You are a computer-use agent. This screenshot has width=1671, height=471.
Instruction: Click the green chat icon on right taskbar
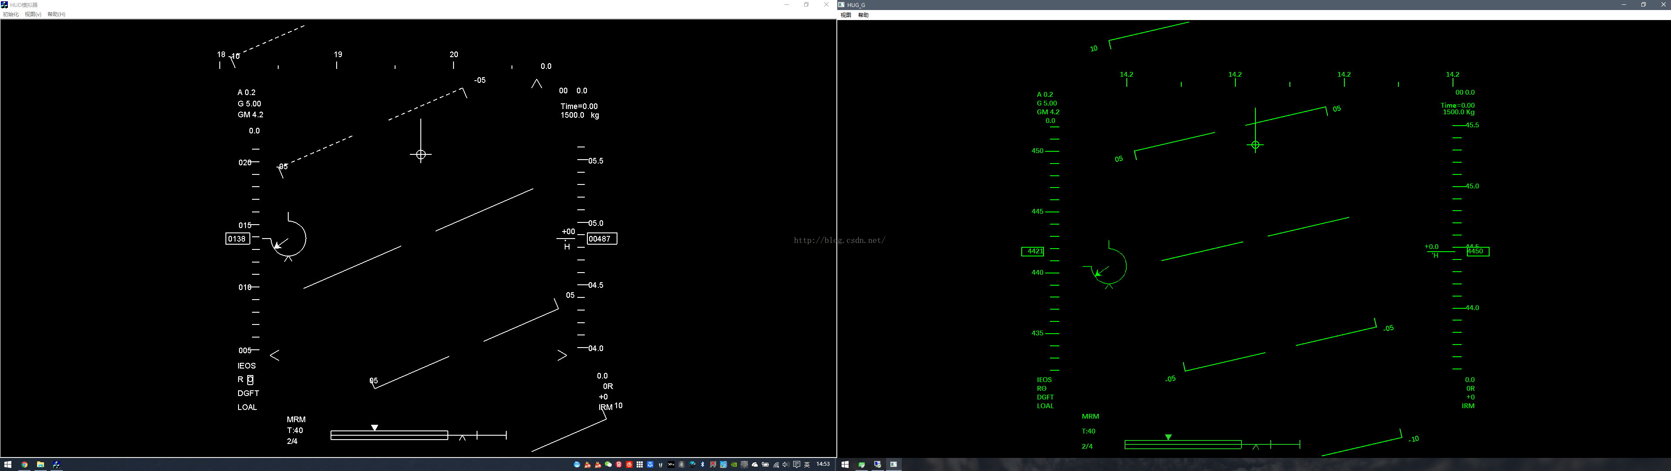click(862, 464)
